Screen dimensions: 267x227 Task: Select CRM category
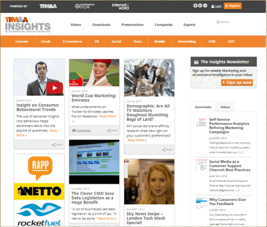coord(212,41)
